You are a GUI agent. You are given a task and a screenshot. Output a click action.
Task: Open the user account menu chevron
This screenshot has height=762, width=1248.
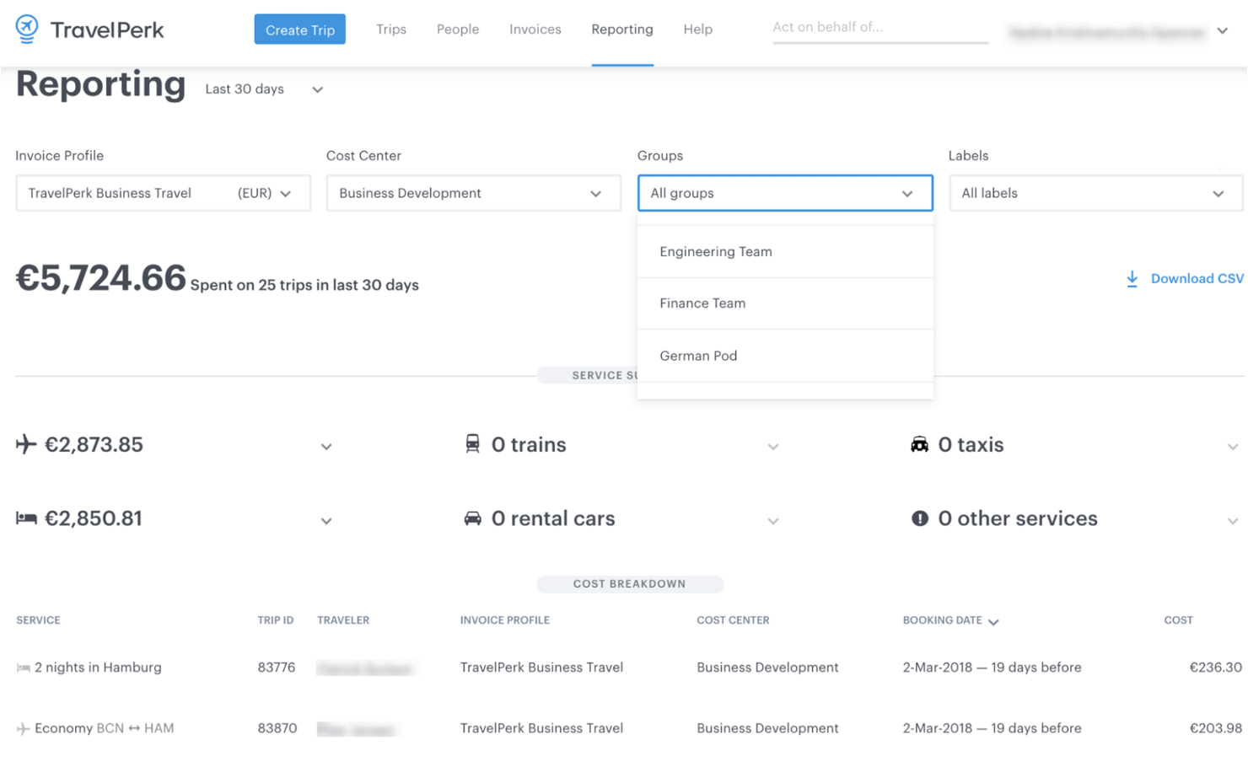1223,31
